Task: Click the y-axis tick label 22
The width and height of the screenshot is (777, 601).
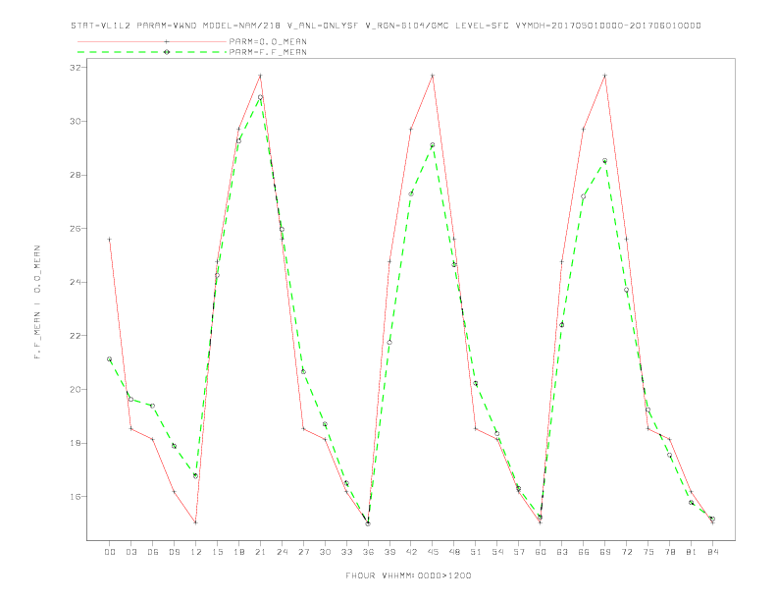Action: click(x=76, y=336)
